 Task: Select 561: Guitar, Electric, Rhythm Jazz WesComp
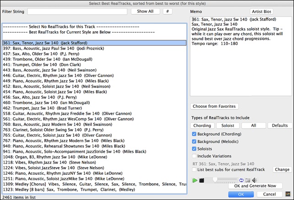pyautogui.click(x=94, y=119)
